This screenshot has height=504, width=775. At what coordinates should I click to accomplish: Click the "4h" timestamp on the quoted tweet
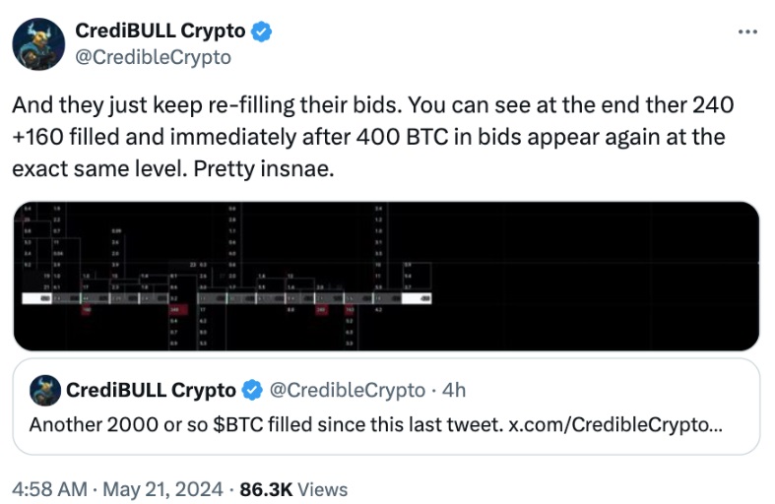454,391
